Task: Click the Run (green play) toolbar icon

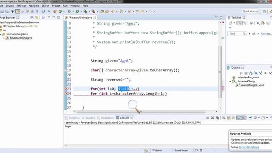Action: pyautogui.click(x=77, y=11)
